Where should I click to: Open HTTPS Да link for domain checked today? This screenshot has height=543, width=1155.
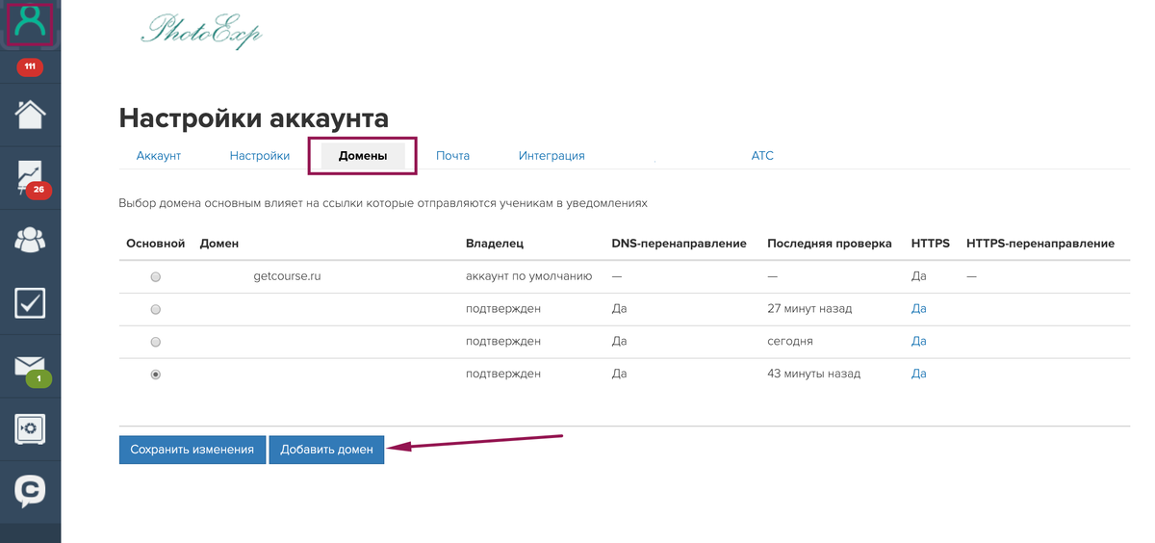(918, 341)
